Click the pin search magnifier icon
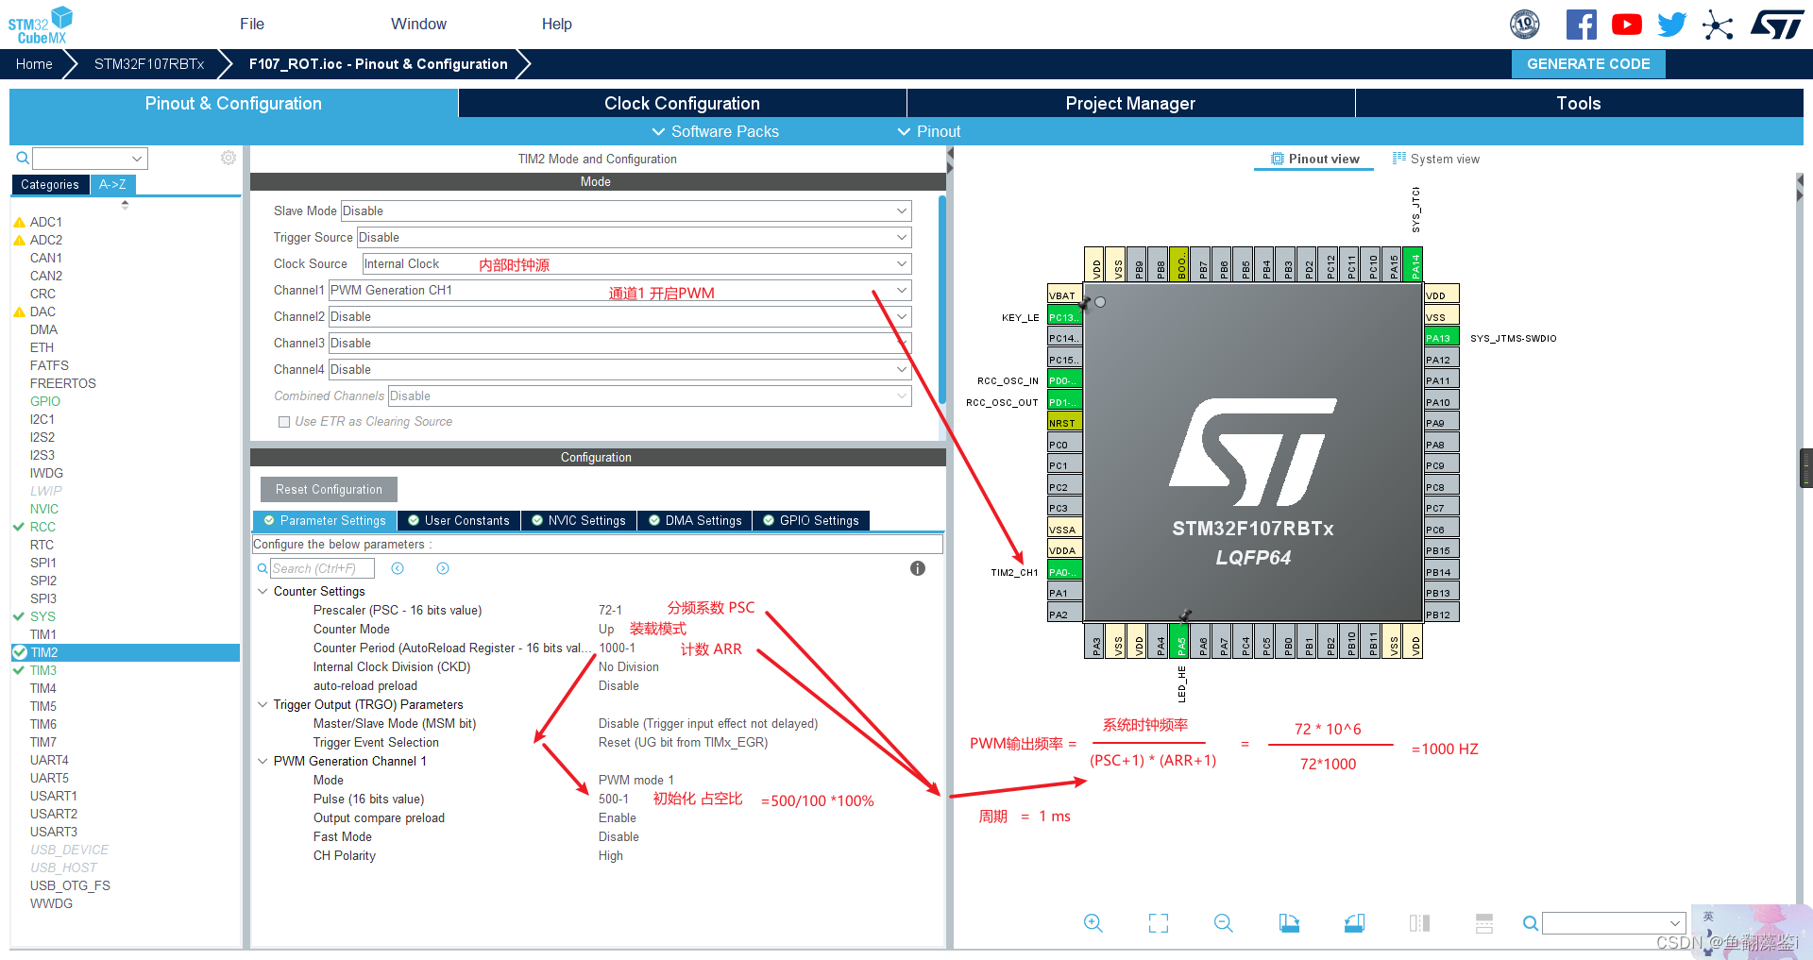 (1531, 923)
